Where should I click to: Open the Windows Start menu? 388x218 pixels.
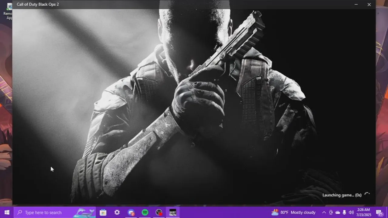pyautogui.click(x=7, y=212)
